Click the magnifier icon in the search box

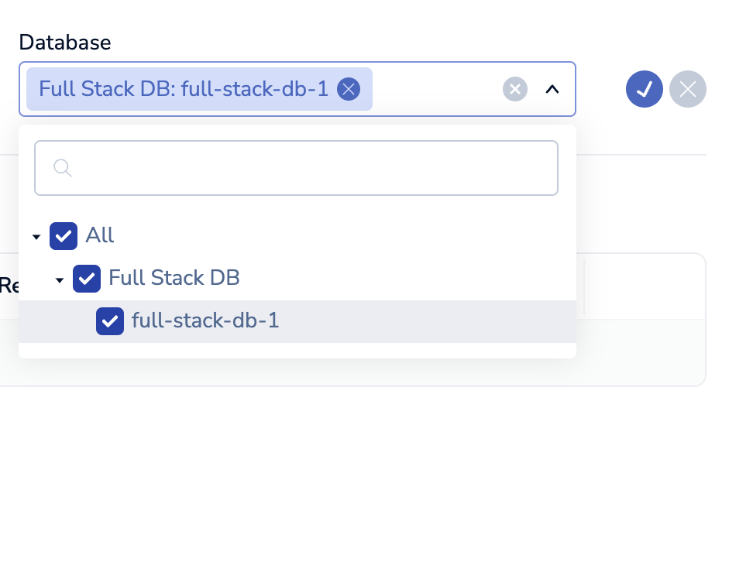coord(63,168)
